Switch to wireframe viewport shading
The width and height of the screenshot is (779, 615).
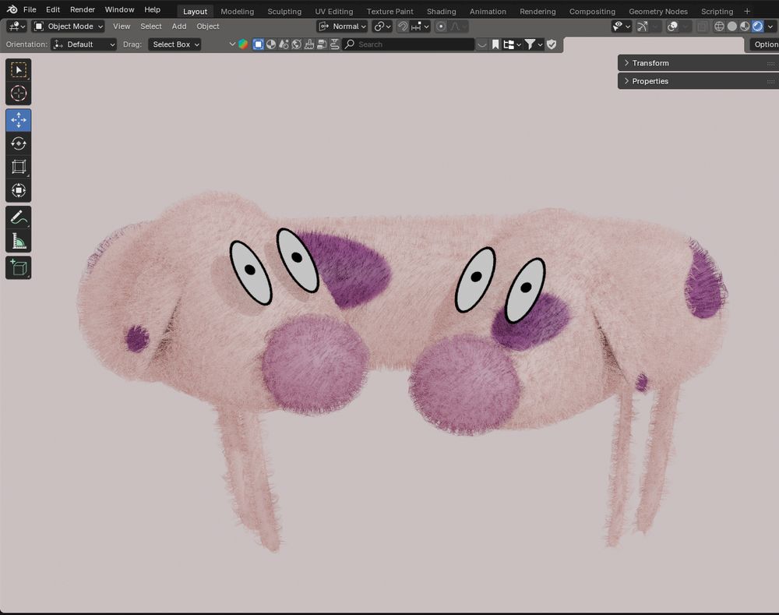(719, 27)
